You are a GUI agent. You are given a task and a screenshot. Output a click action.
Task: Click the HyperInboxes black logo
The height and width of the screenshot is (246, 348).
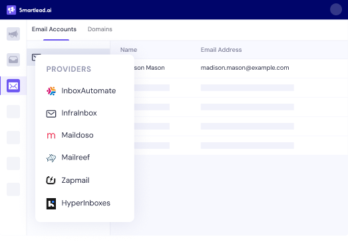point(51,203)
